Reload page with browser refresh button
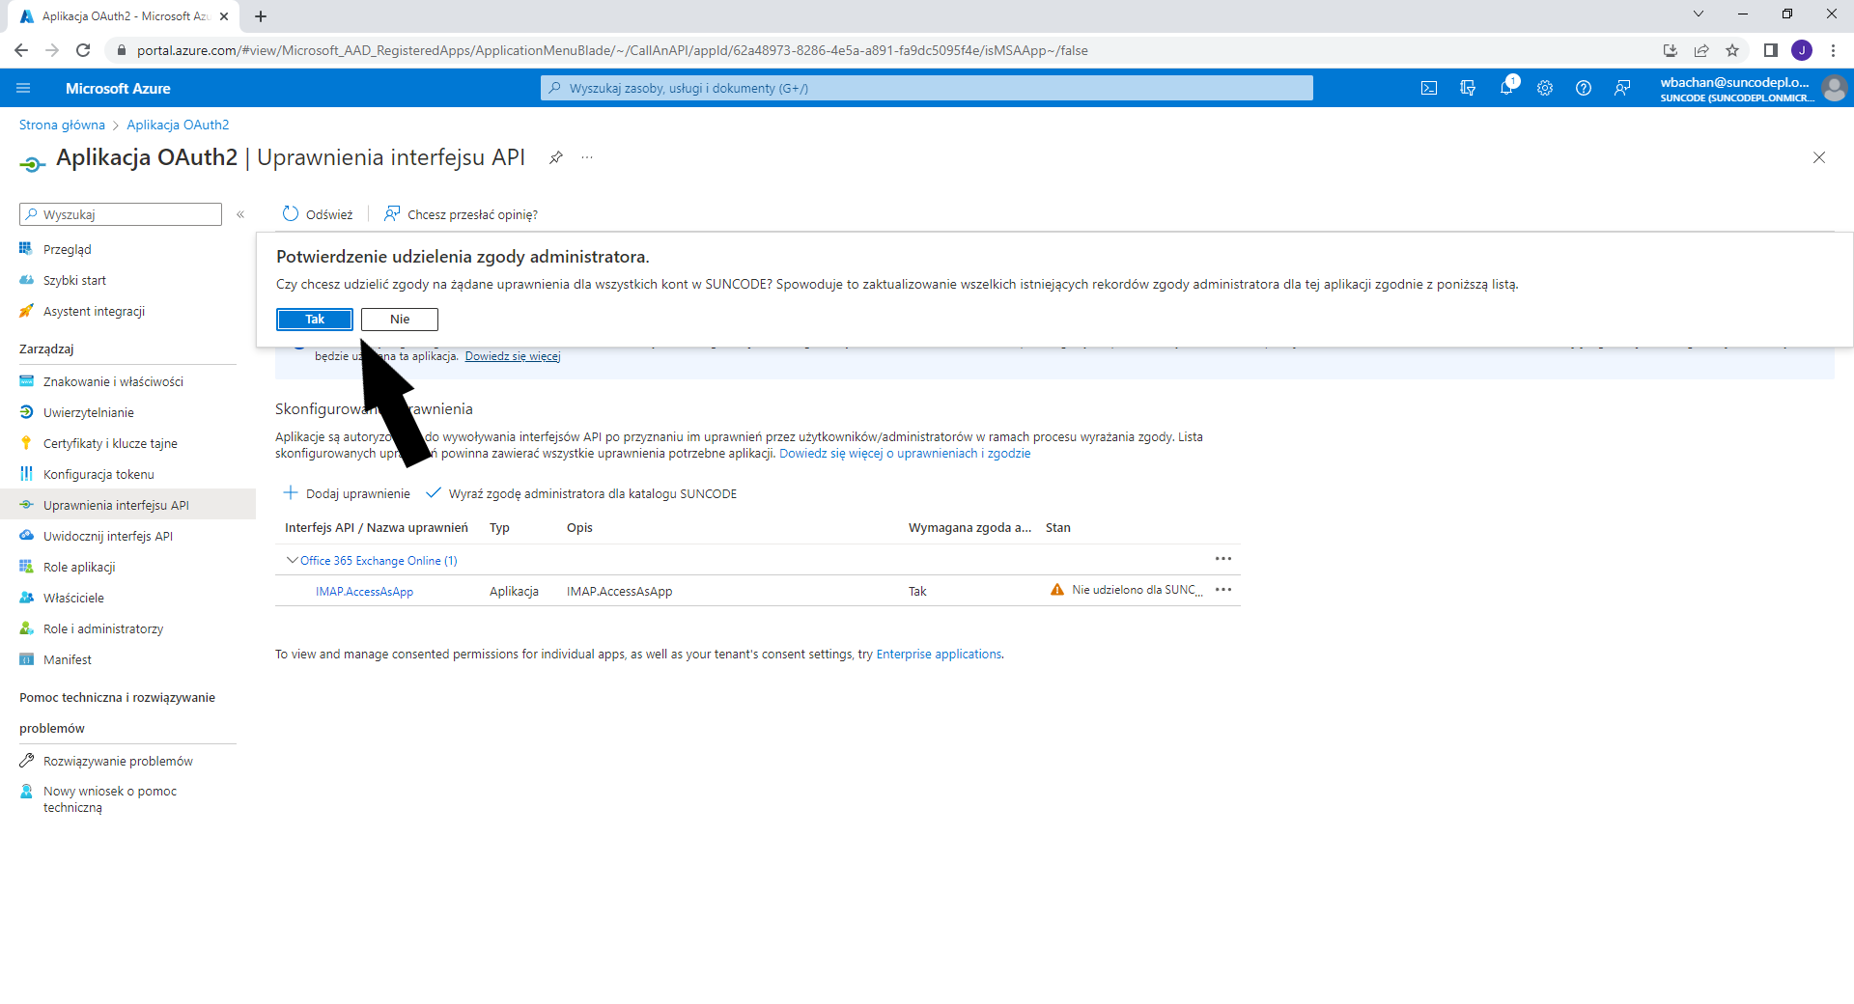This screenshot has width=1854, height=1004. pos(83,50)
